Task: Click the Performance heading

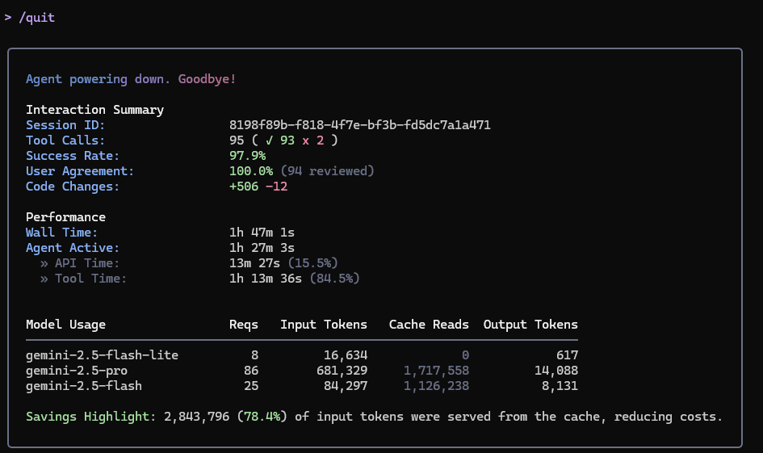Action: (65, 217)
